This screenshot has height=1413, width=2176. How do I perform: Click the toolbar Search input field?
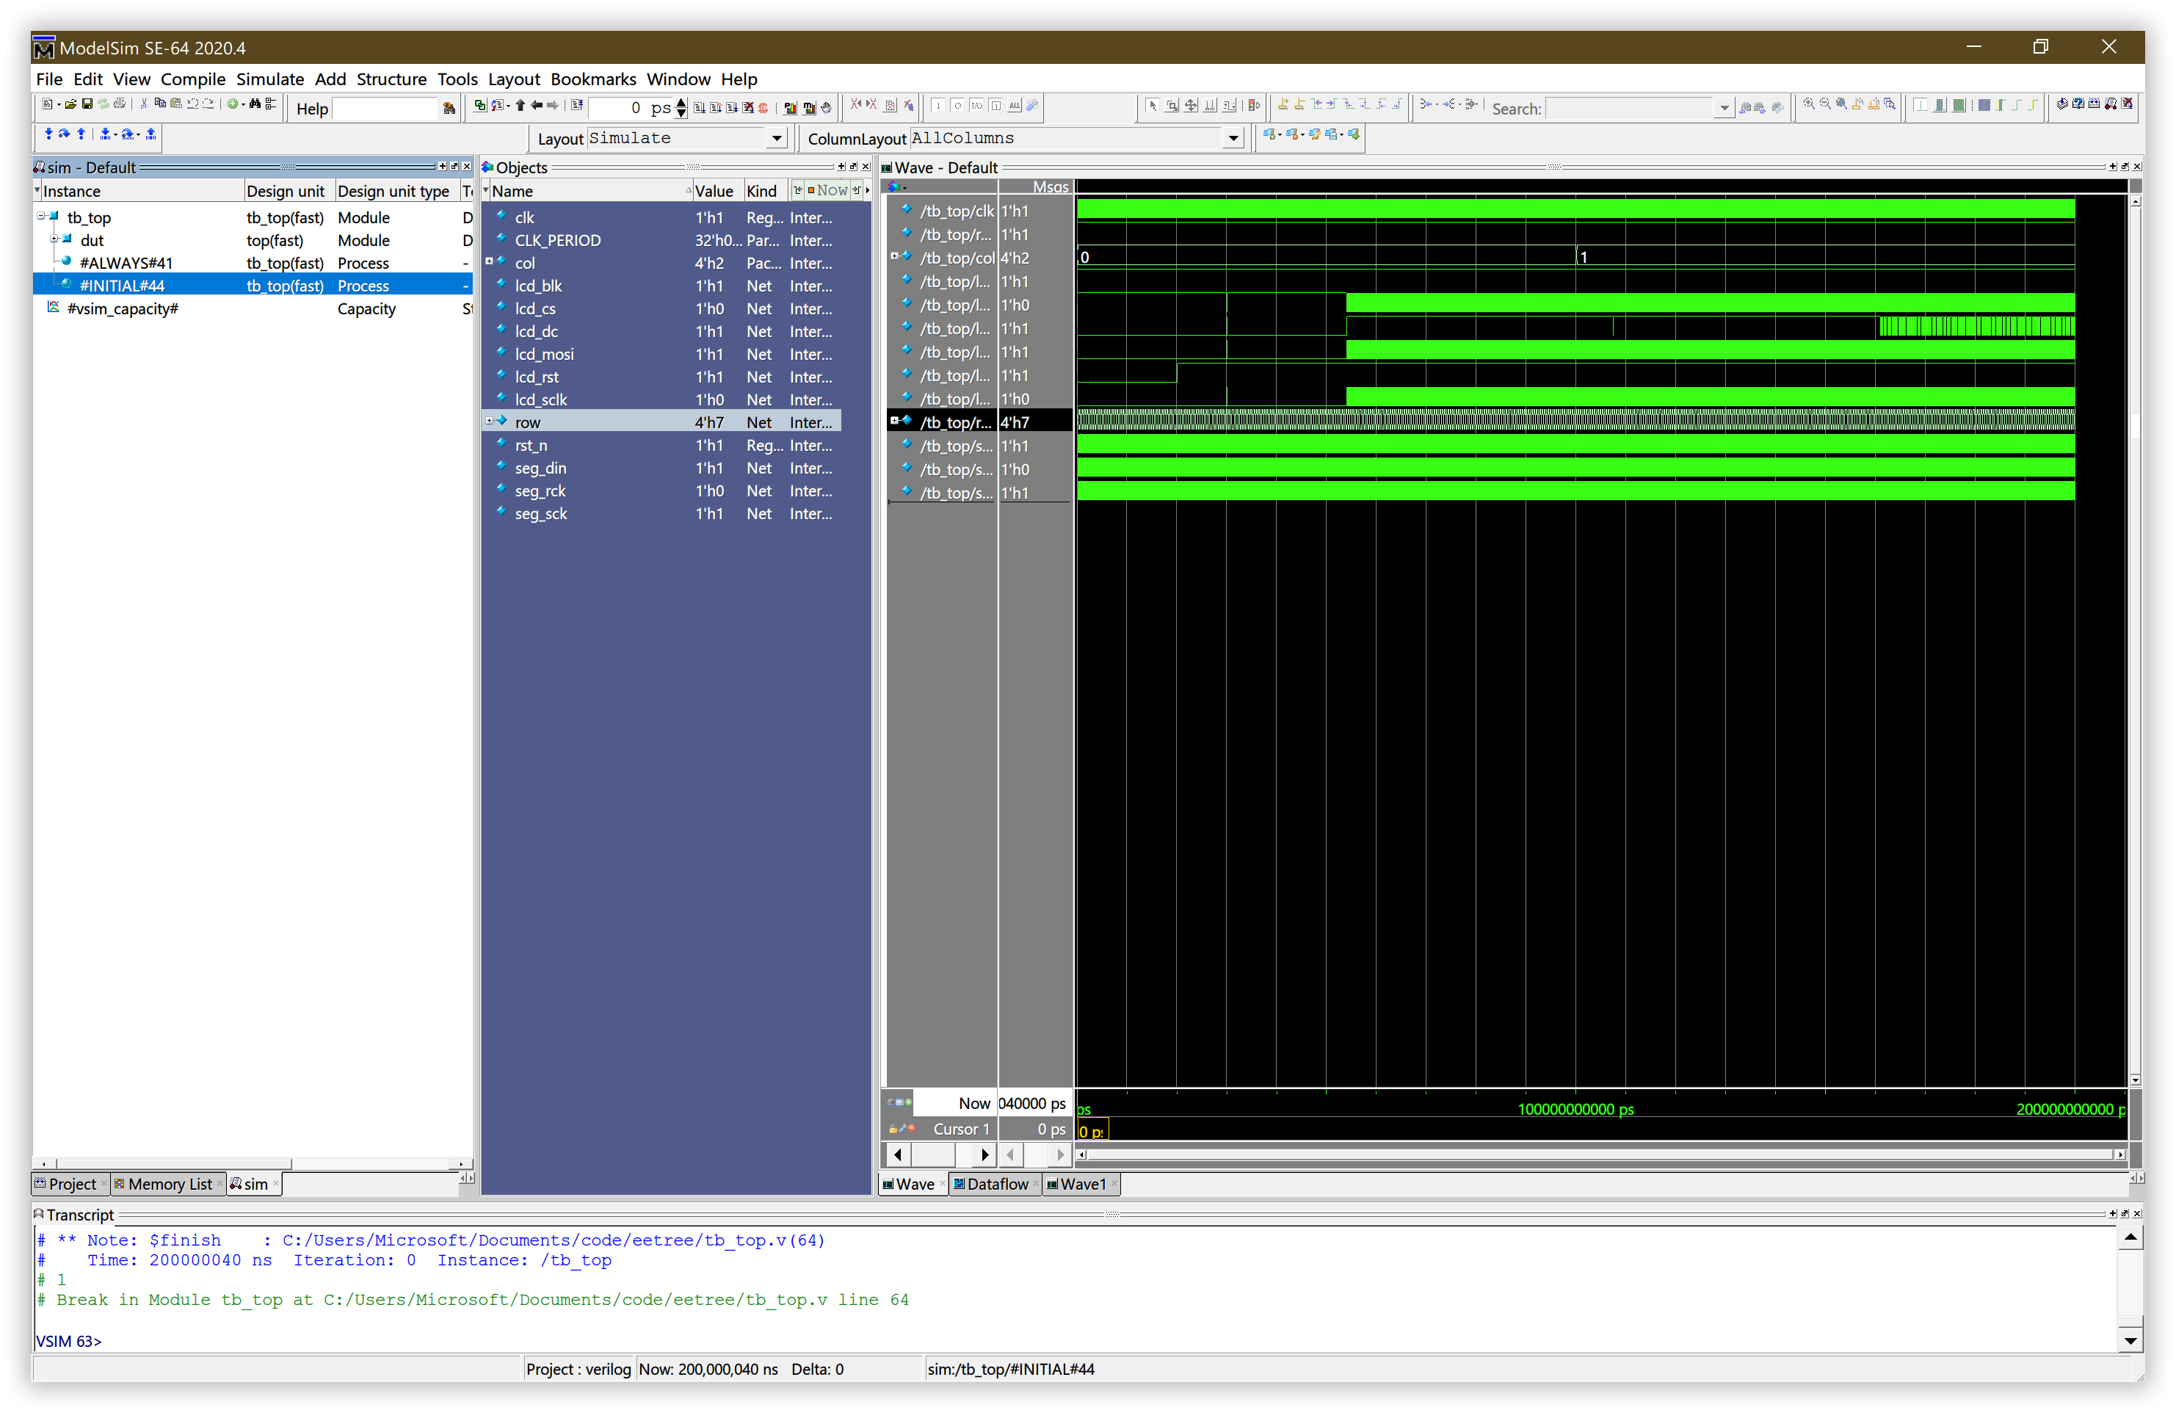1629,109
